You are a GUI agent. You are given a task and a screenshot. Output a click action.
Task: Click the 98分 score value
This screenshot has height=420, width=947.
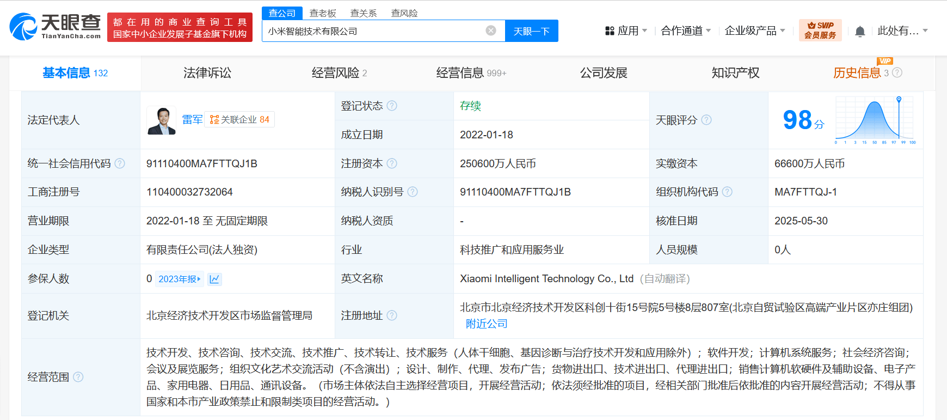click(x=803, y=120)
